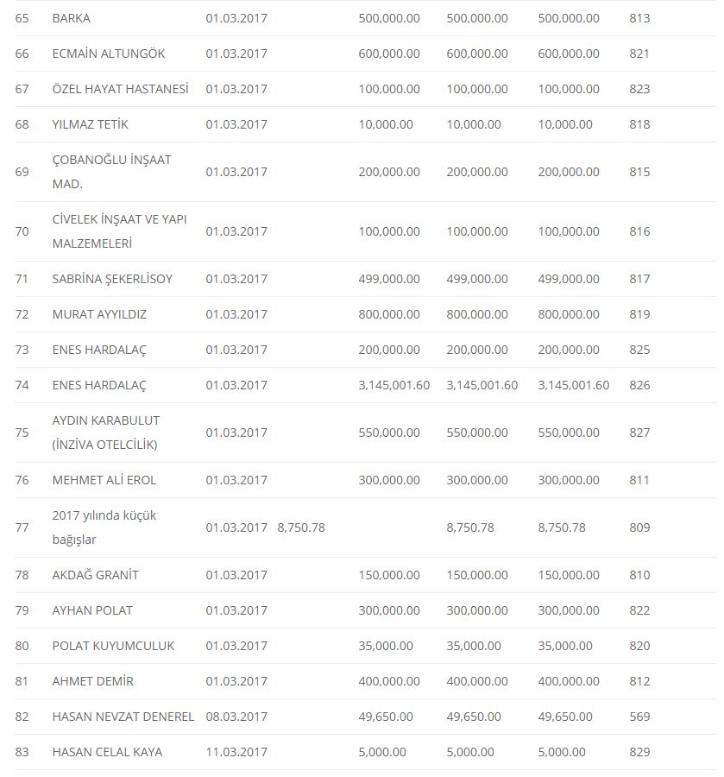Click MEHMET ALİ EROL name
The width and height of the screenshot is (724, 777).
point(104,480)
